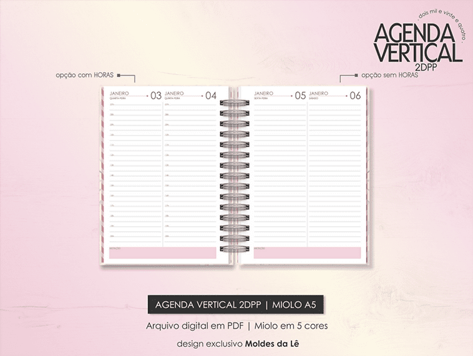Click the spiral binding of the planner
473x356 pixels.
coord(229,175)
